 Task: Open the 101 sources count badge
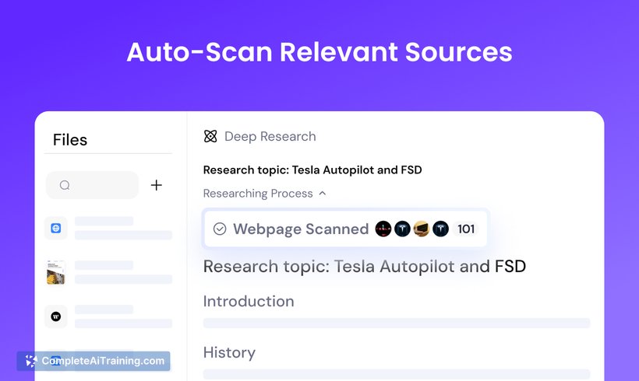tap(466, 229)
